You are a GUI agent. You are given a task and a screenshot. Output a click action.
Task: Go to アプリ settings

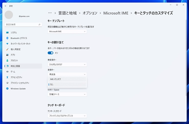[23, 55]
